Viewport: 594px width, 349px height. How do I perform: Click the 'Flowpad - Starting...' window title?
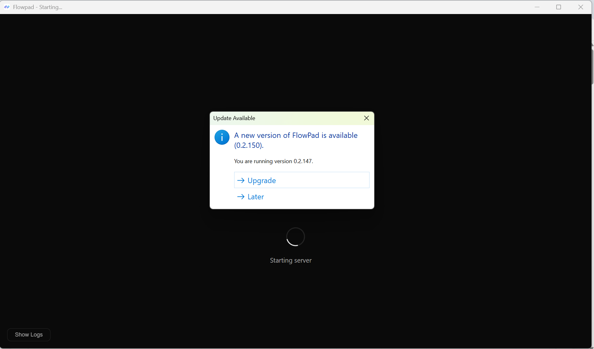pyautogui.click(x=38, y=7)
